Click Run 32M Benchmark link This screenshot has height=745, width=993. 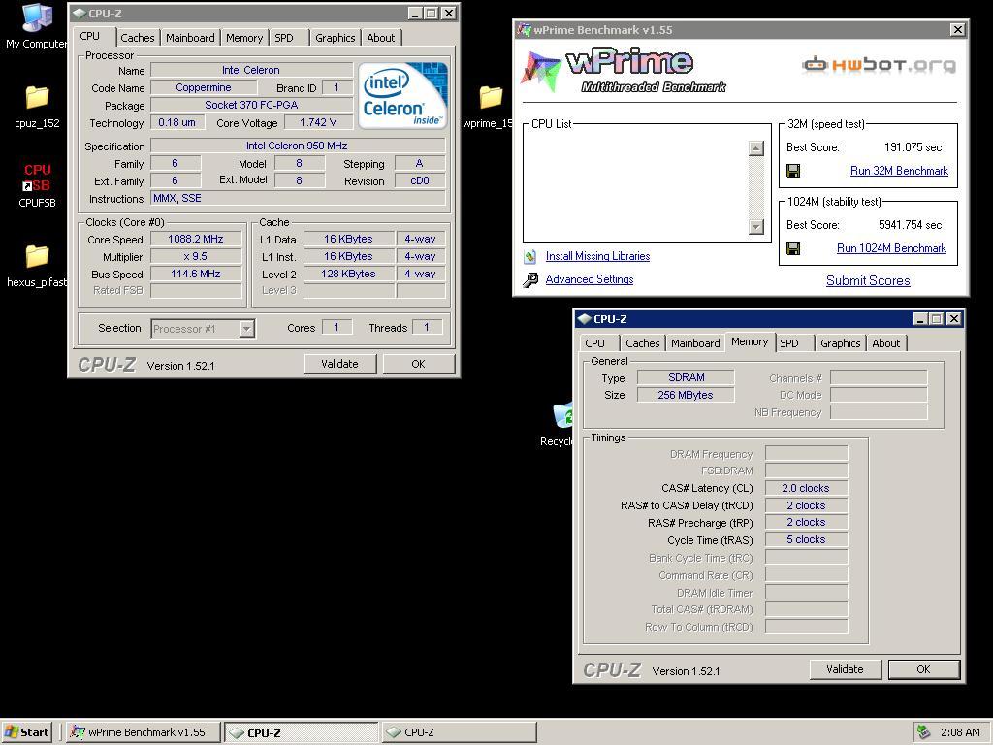[899, 171]
